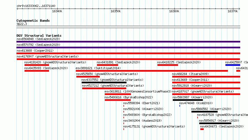This screenshot has width=248, height=140.
Task: Open nsv5866582 (Almarri2020) label
Action: click(x=211, y=109)
